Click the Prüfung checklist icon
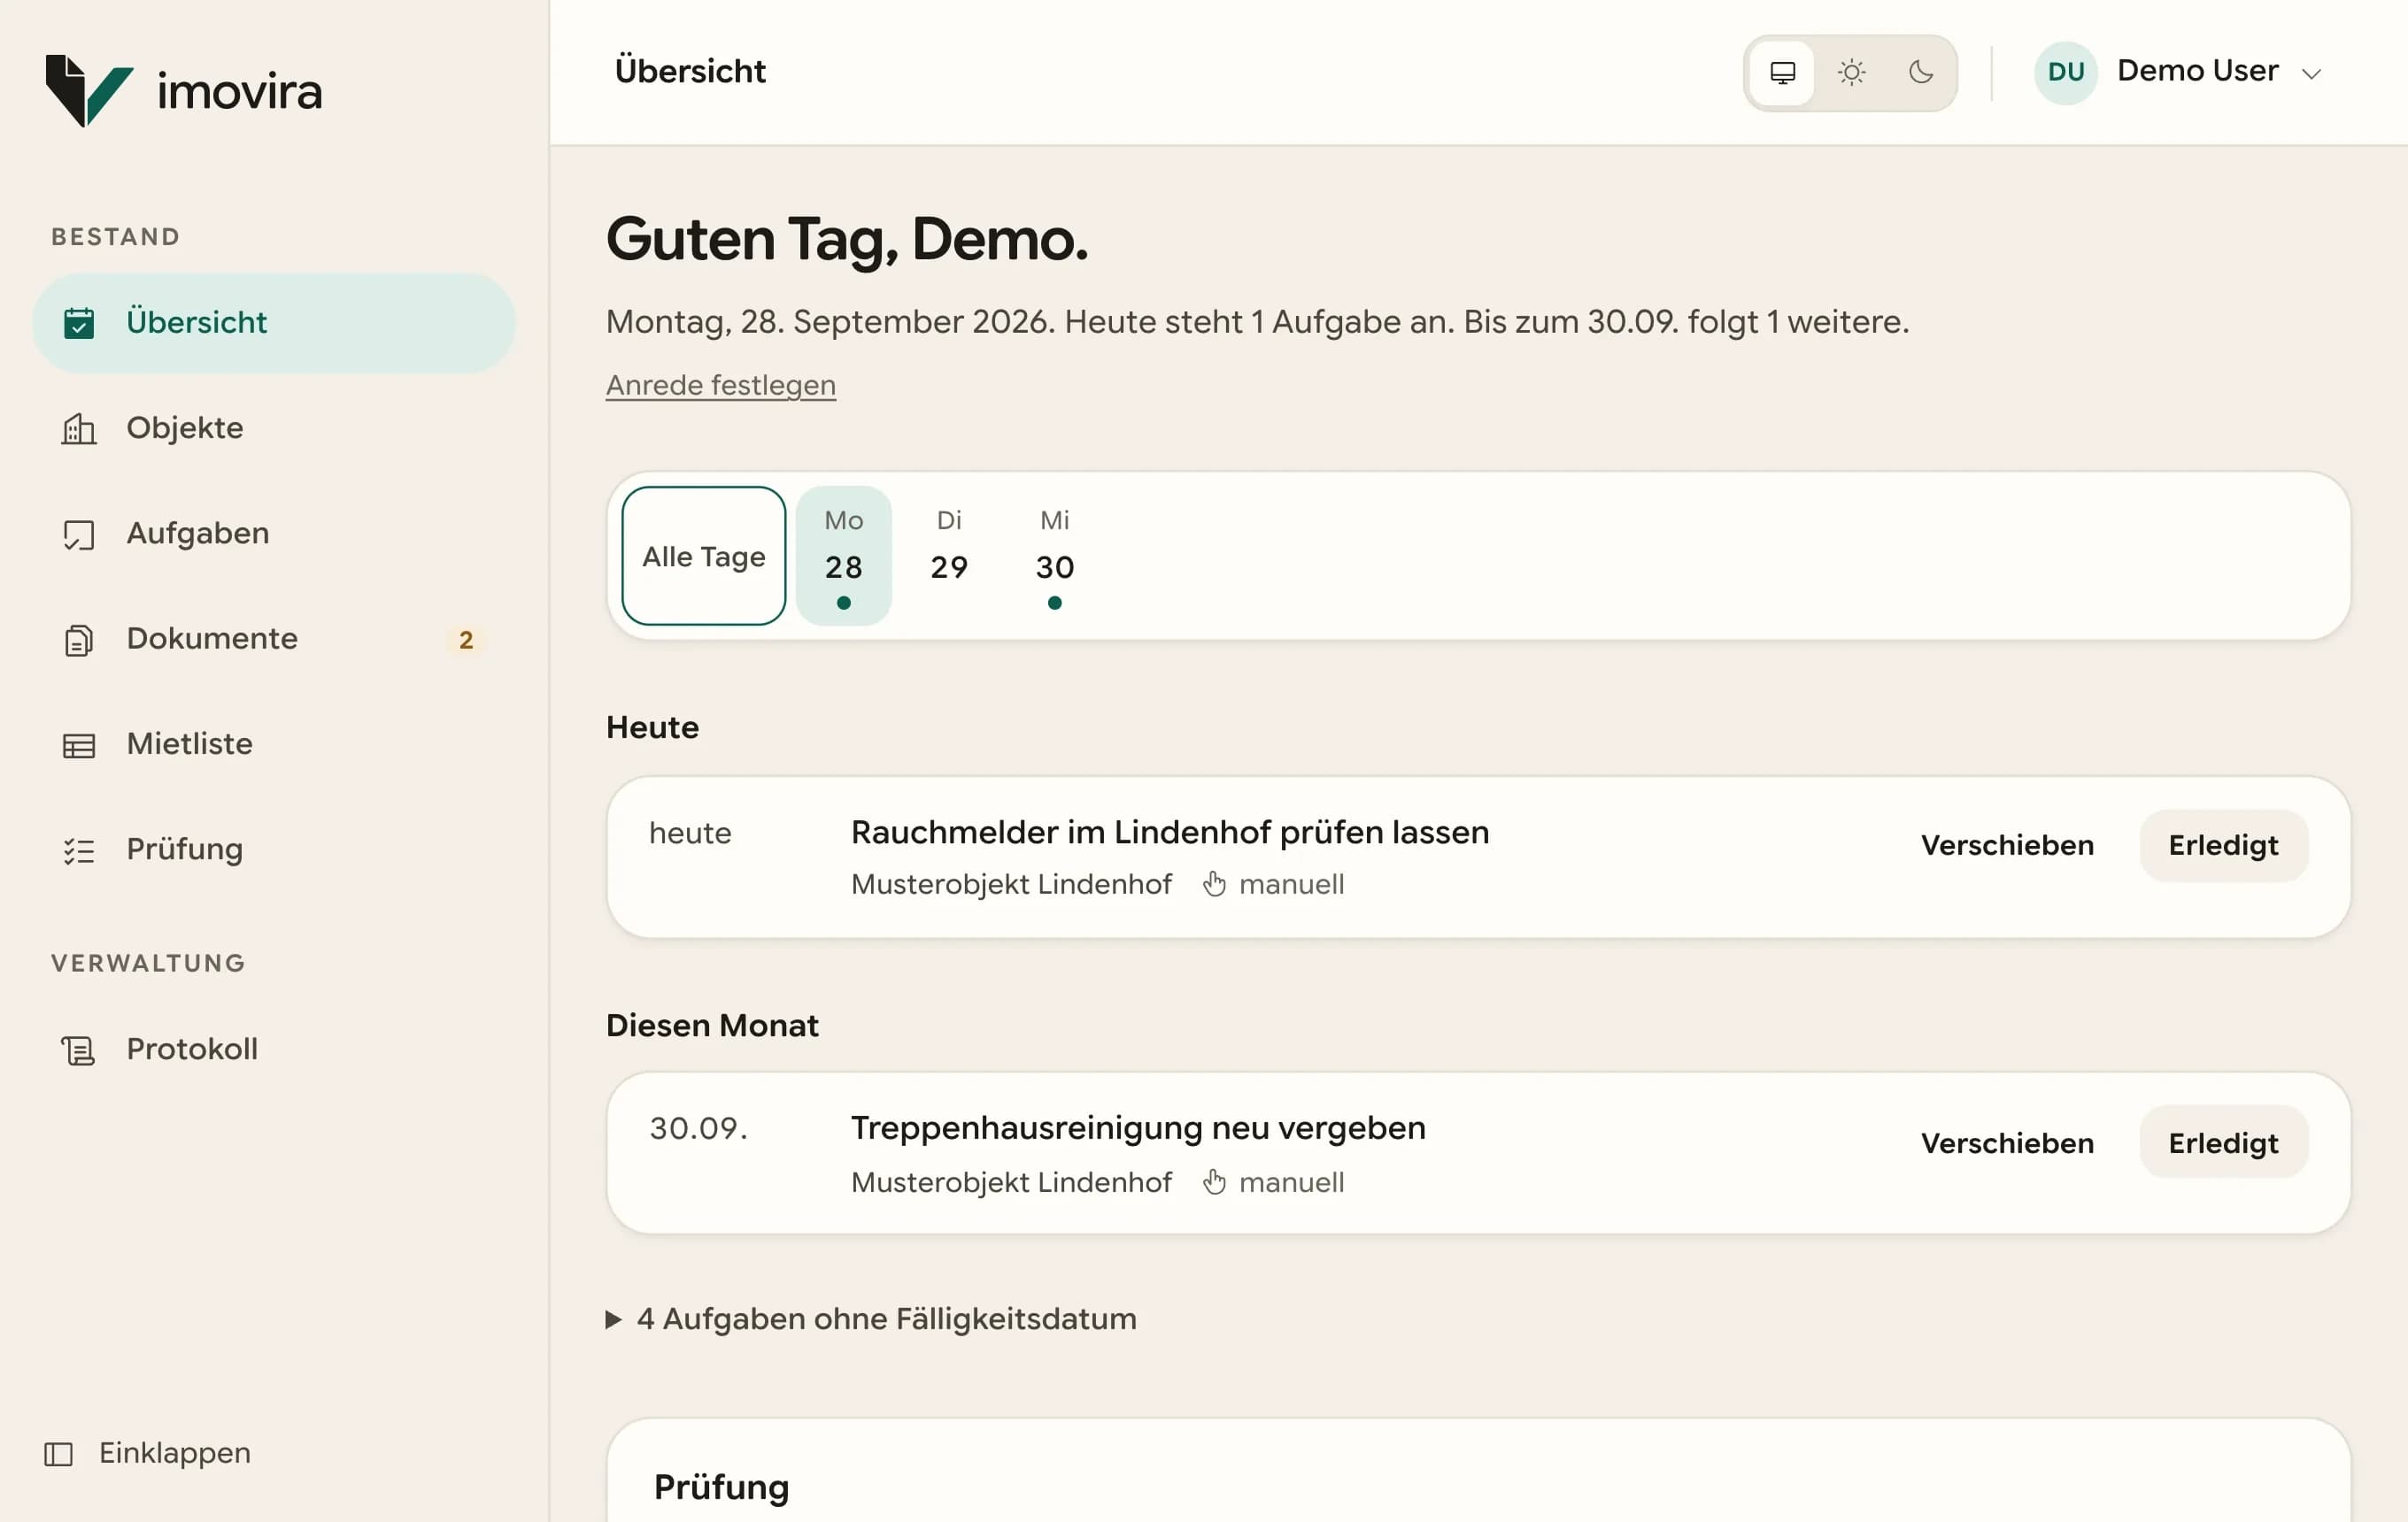2408x1522 pixels. pyautogui.click(x=79, y=850)
